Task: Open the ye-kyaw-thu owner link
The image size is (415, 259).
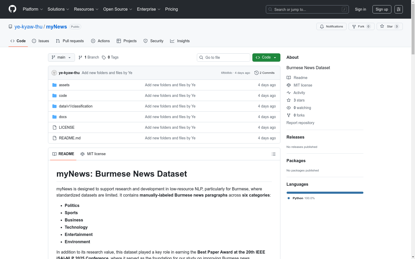Action: pyautogui.click(x=29, y=27)
